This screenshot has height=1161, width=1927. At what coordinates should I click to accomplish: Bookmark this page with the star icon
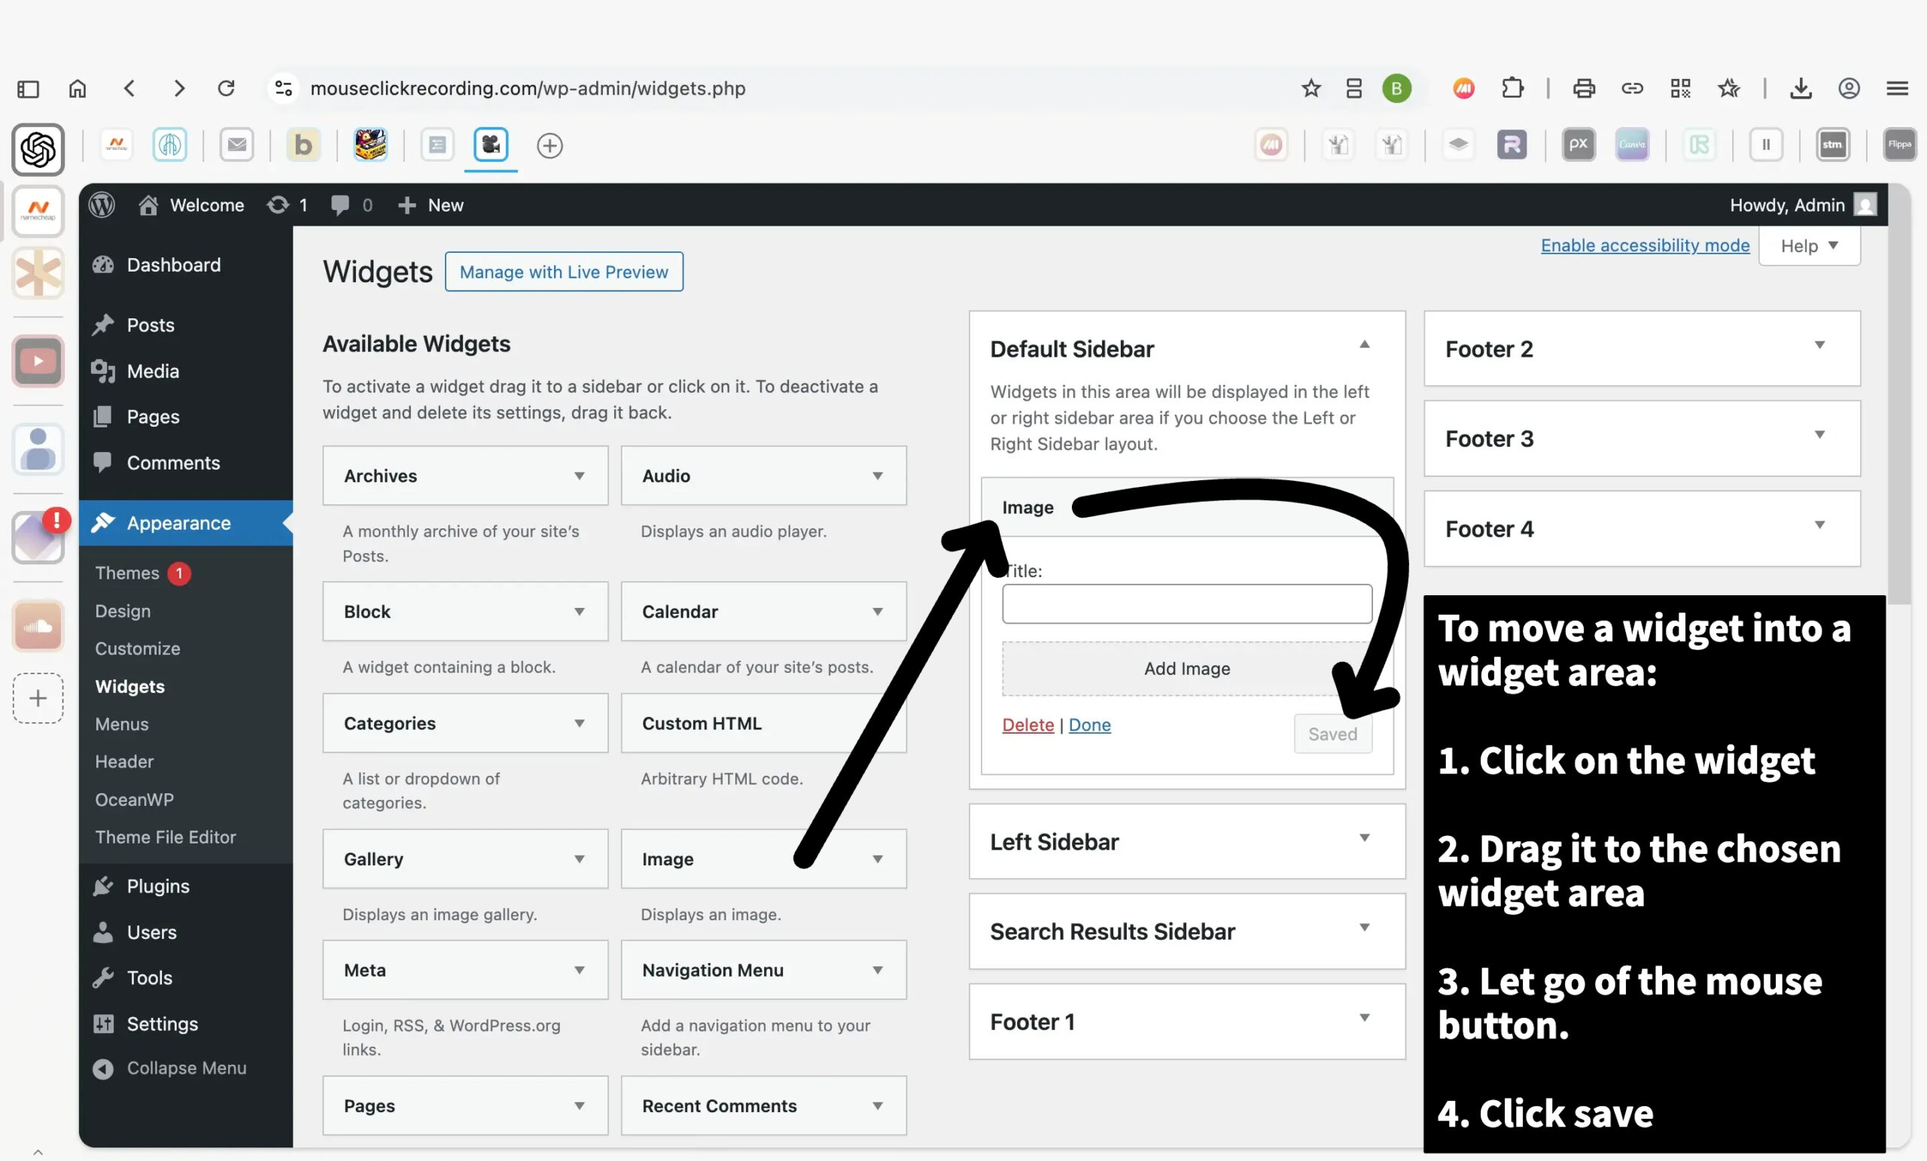[1311, 88]
